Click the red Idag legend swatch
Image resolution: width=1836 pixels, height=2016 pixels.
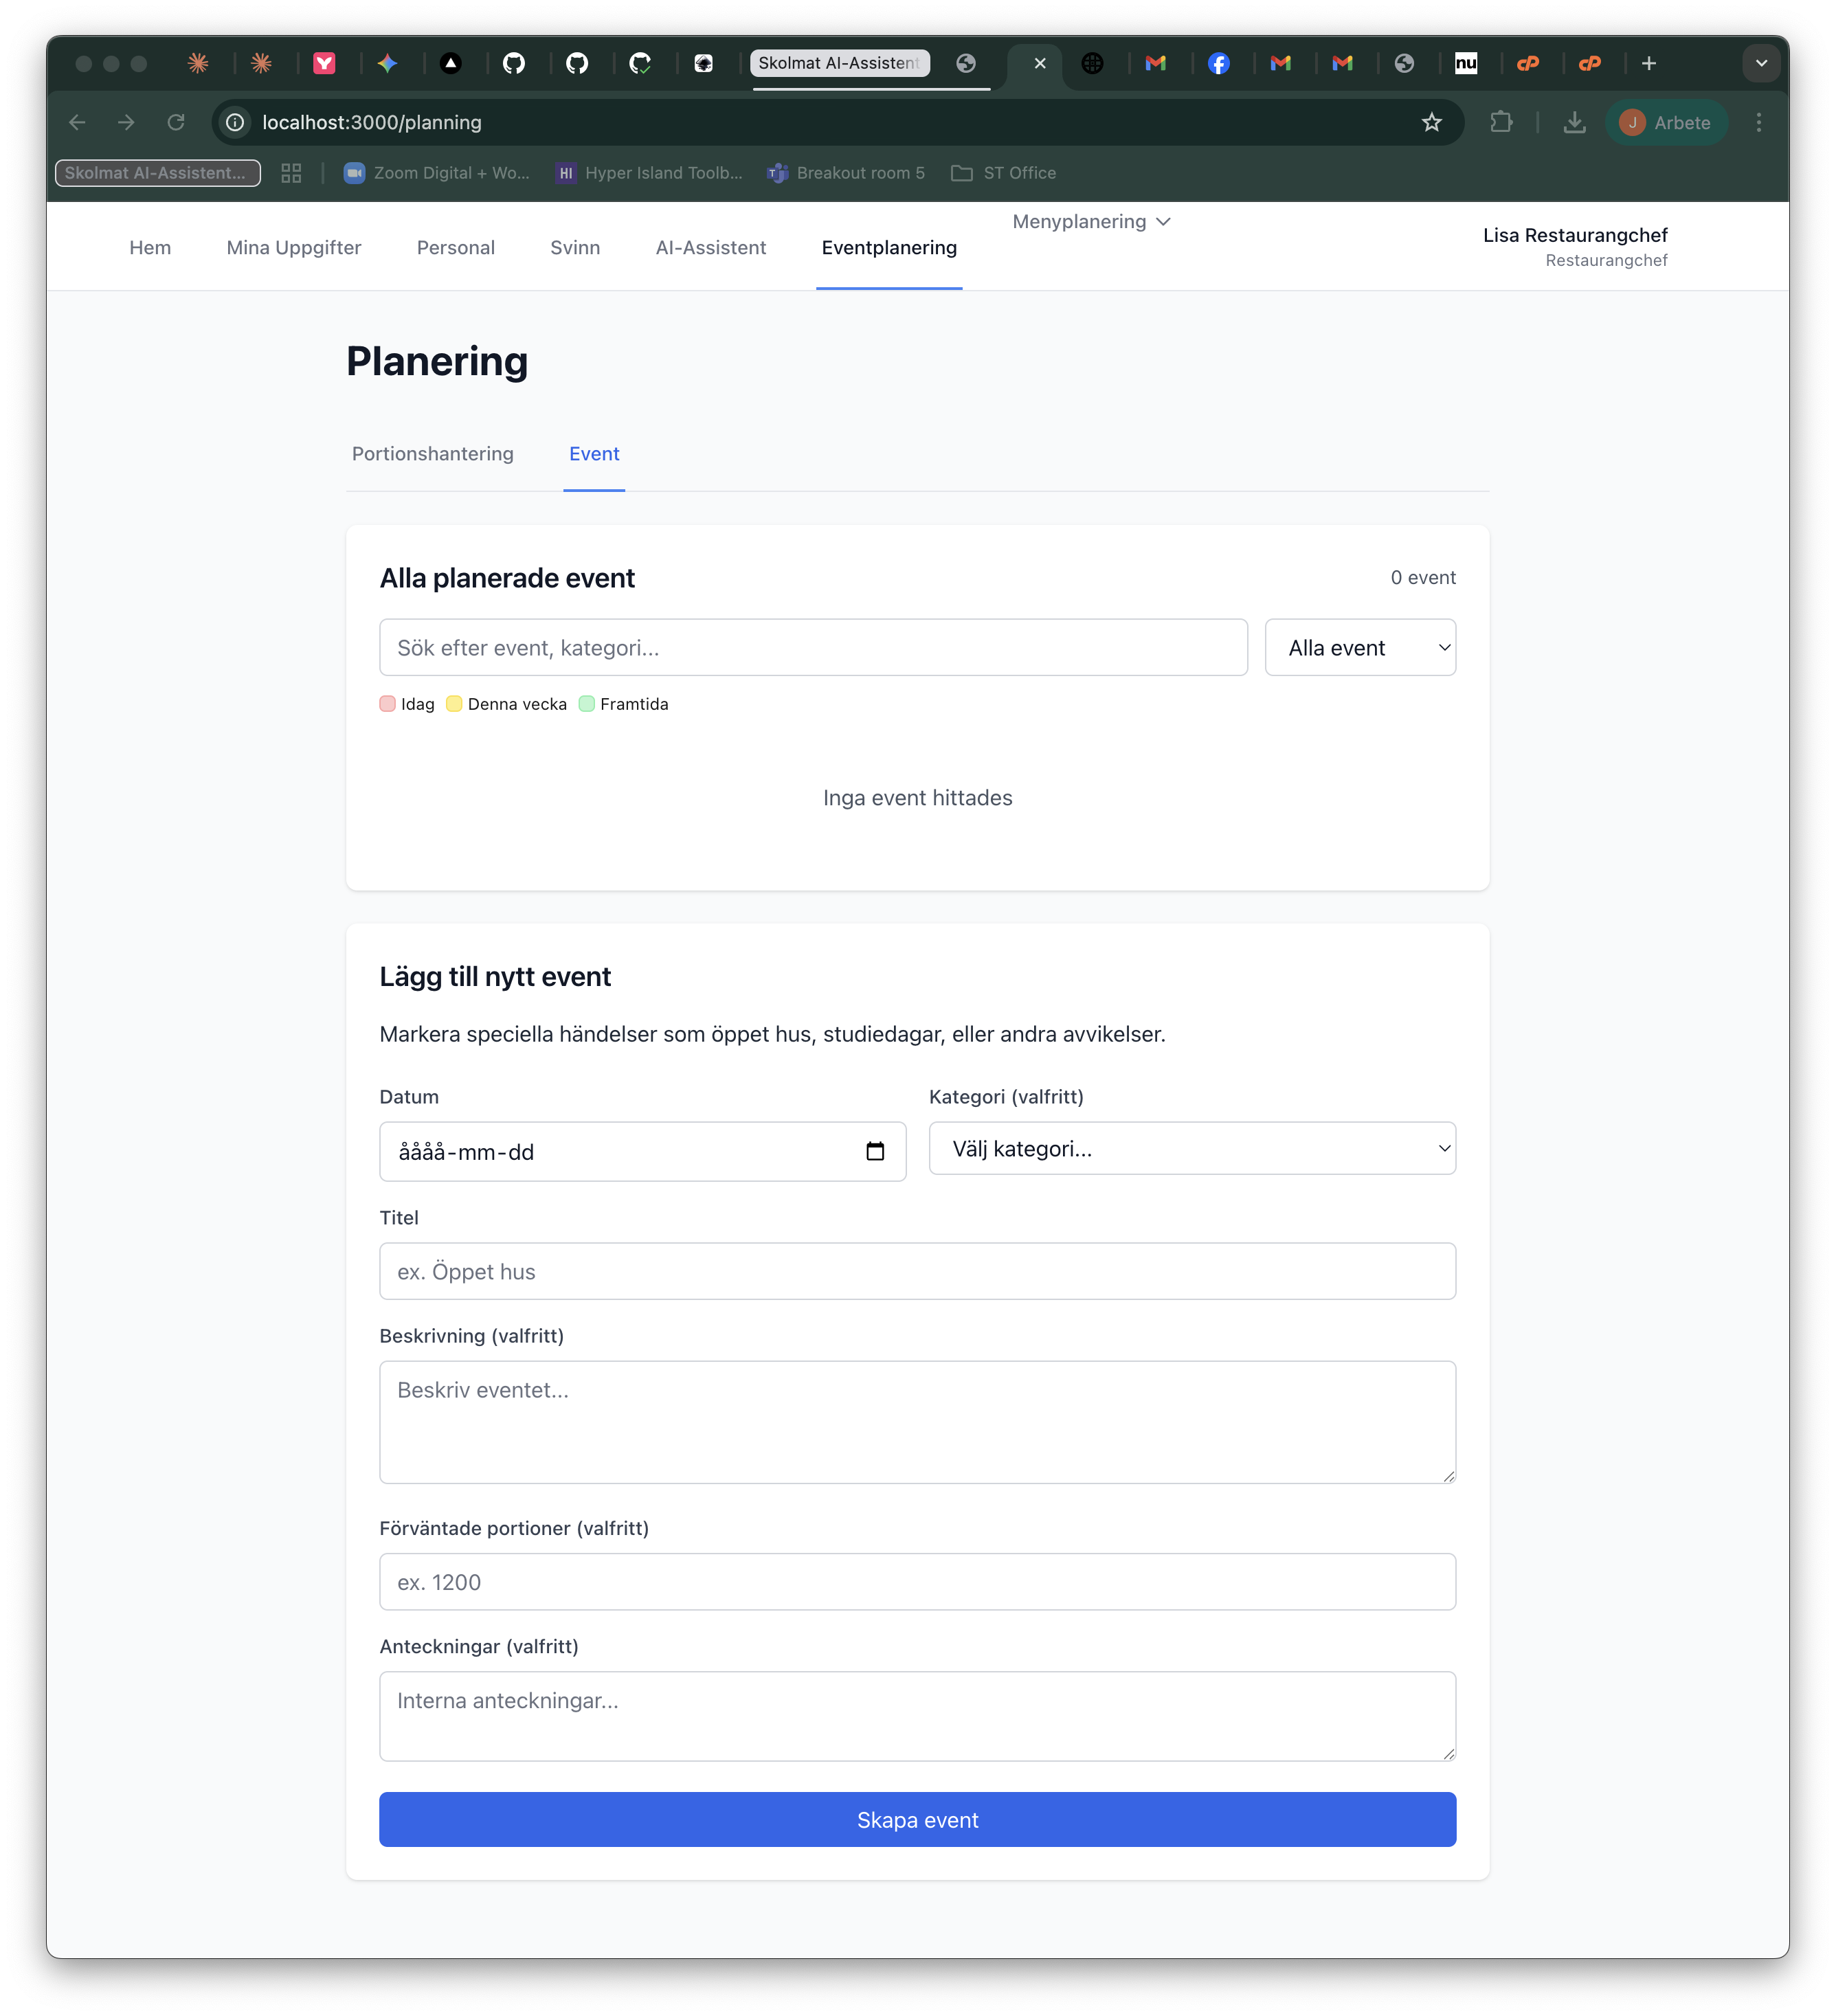388,704
